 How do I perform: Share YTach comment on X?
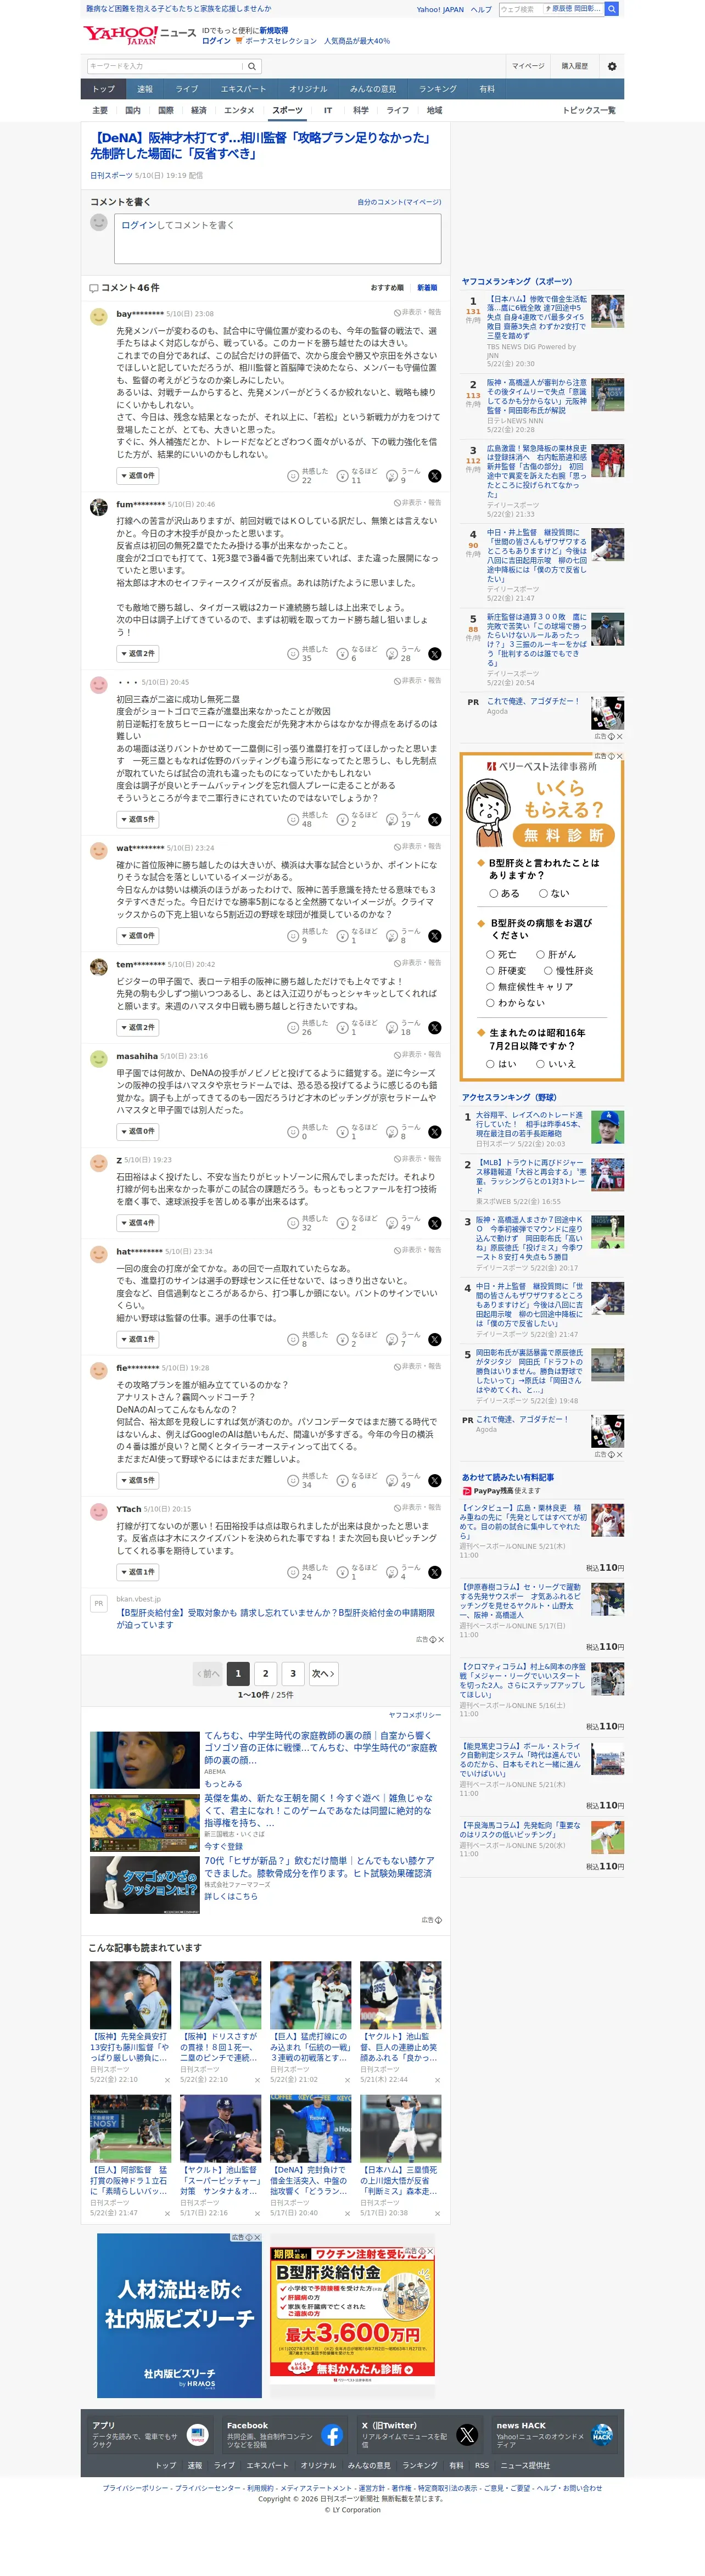(435, 1572)
